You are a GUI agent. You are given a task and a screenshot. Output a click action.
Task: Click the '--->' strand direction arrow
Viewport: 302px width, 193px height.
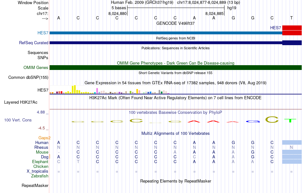45,19
